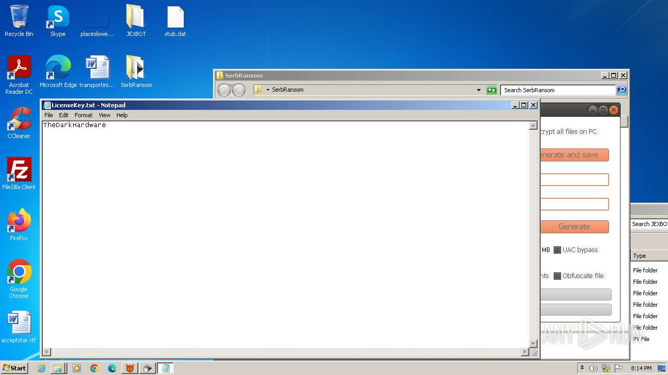Open Windows Media Player taskbar icon
Viewport: 668px width, 375px height.
(x=77, y=368)
